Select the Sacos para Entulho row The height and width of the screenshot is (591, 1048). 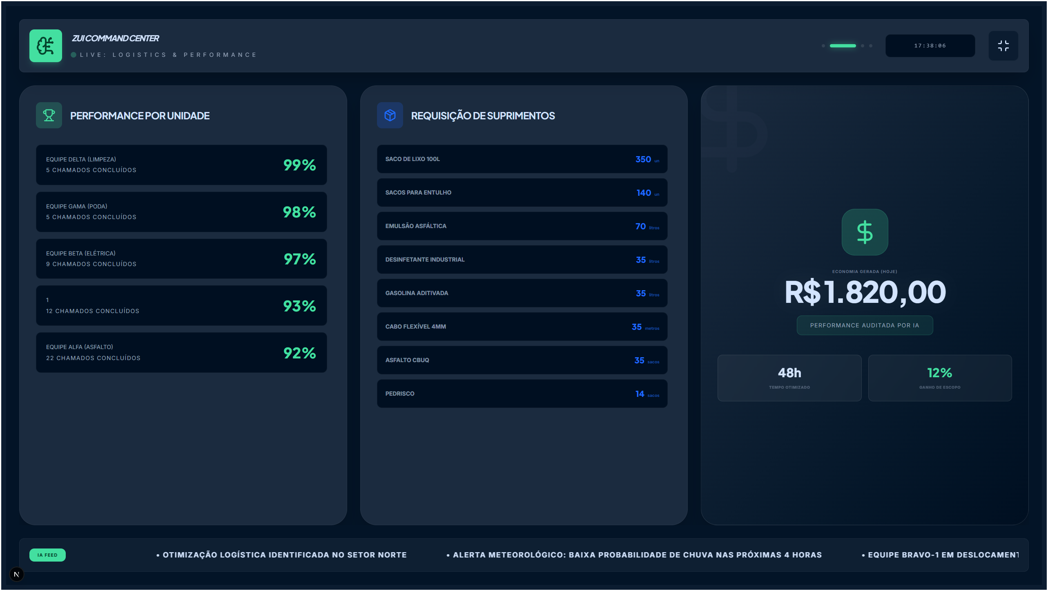point(522,193)
